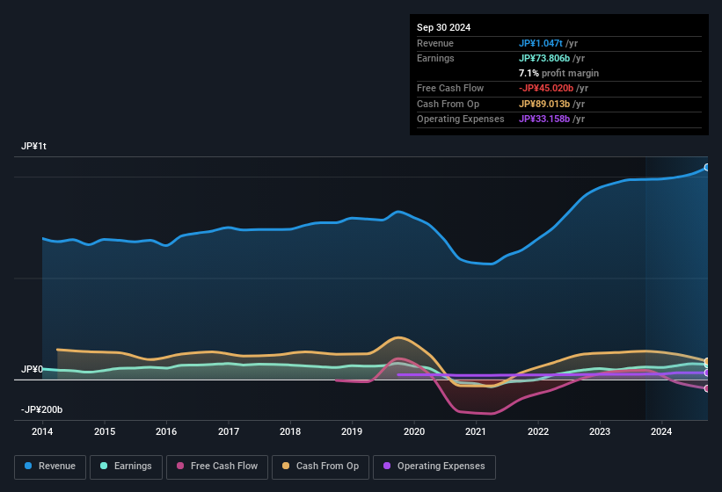Click the negative JP¥45.020b free cash flow value
This screenshot has height=492, width=722.
point(546,89)
